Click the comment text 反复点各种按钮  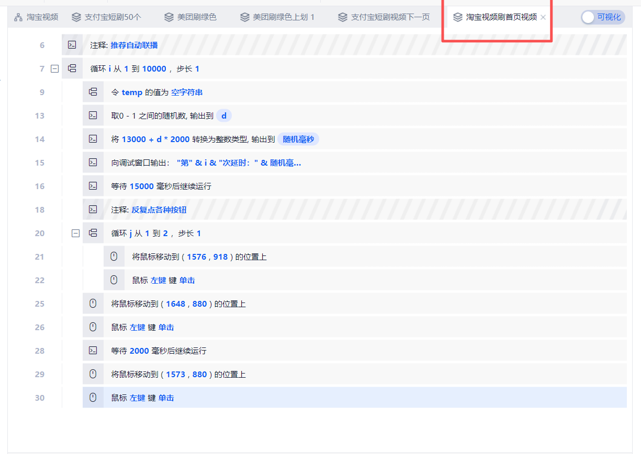point(159,209)
